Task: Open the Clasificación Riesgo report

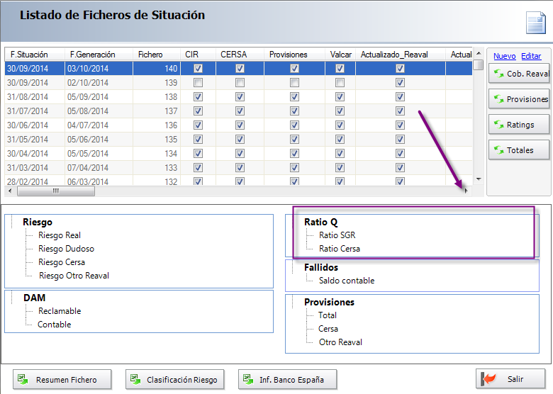Action: click(x=175, y=380)
